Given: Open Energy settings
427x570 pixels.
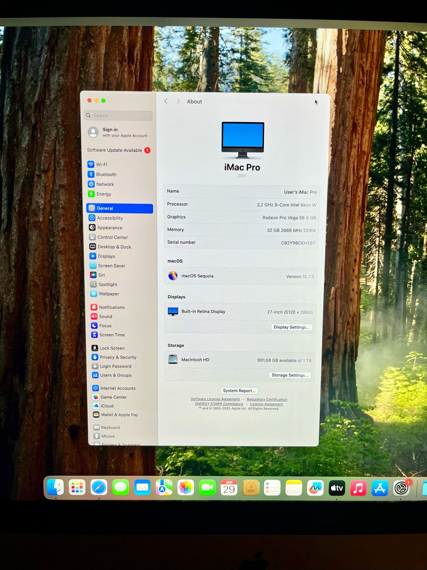Looking at the screenshot, I should coord(99,194).
